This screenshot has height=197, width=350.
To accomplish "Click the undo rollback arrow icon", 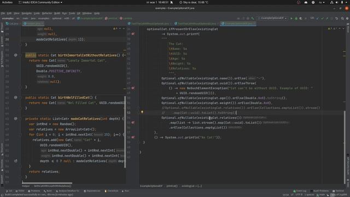I will coord(337,18).
